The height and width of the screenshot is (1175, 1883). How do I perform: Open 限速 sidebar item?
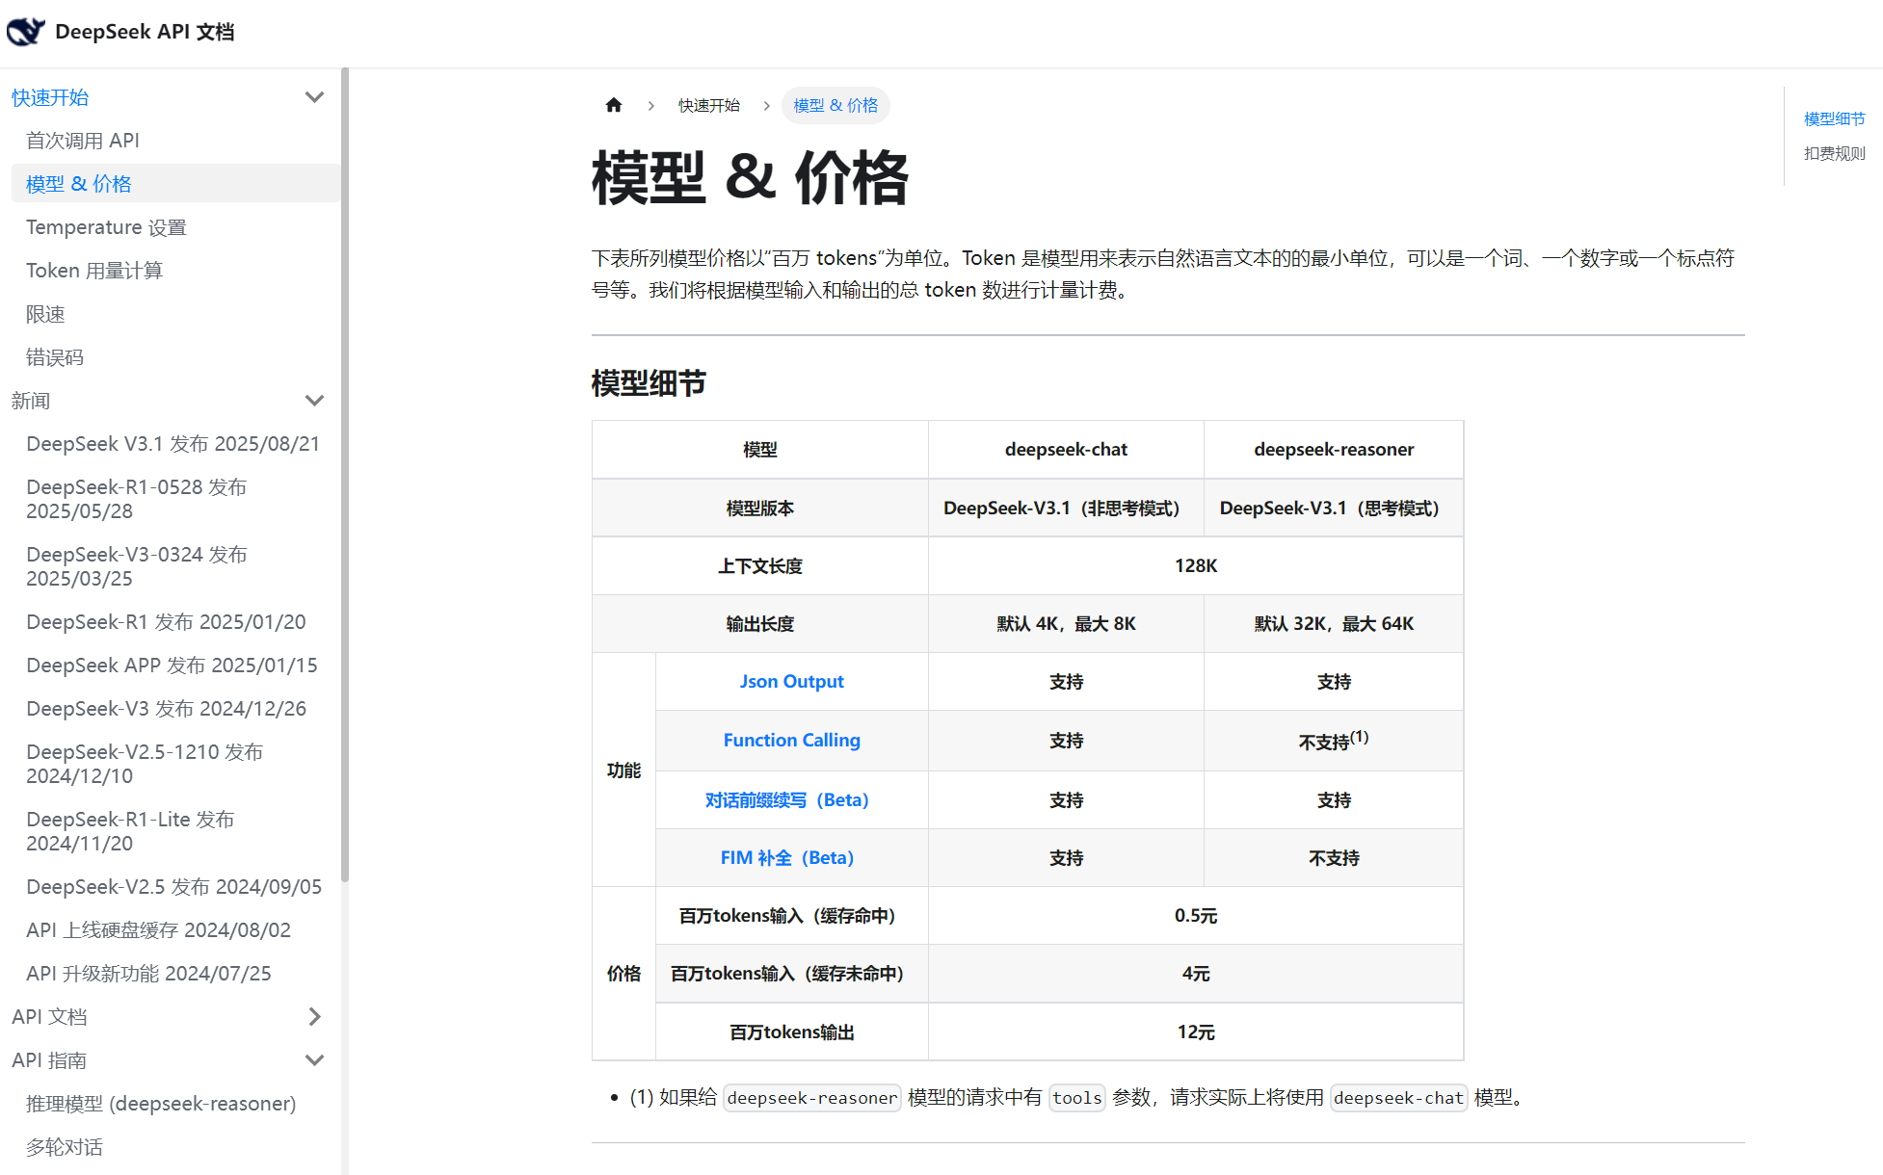45,314
